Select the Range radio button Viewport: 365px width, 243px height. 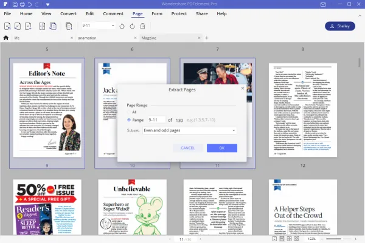pyautogui.click(x=129, y=120)
